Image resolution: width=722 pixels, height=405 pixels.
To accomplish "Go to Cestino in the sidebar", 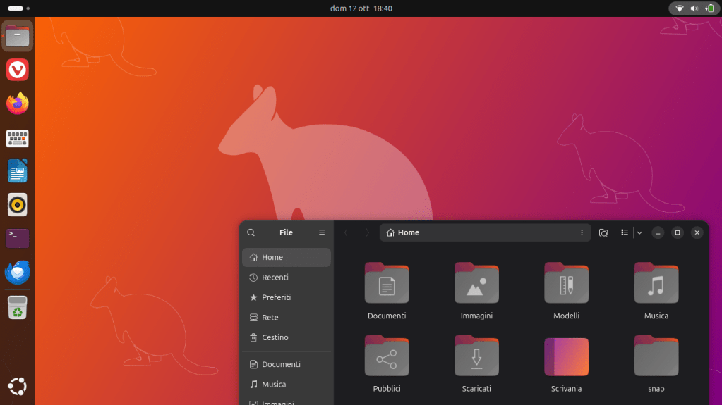I will tap(275, 337).
